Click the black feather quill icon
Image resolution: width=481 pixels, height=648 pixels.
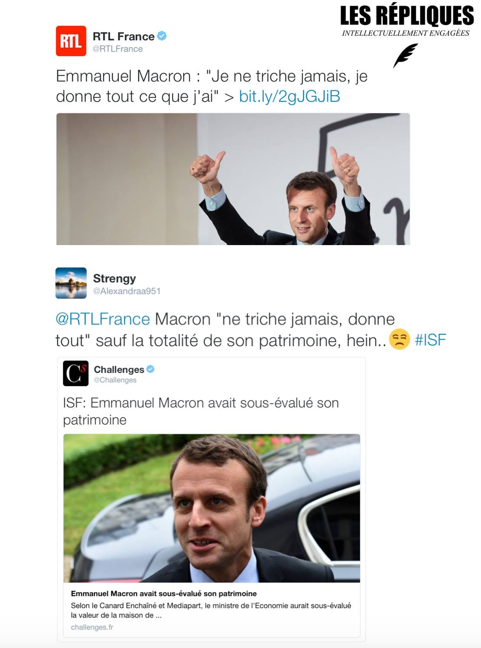(x=405, y=56)
